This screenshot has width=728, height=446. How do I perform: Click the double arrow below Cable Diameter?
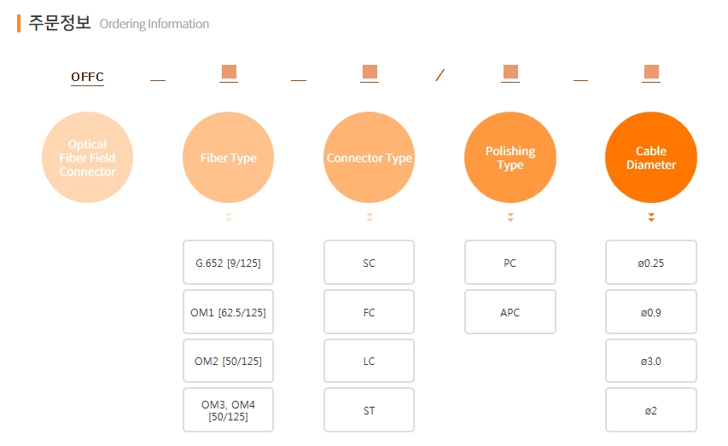(x=651, y=218)
